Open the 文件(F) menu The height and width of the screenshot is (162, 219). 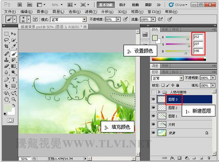[10, 12]
